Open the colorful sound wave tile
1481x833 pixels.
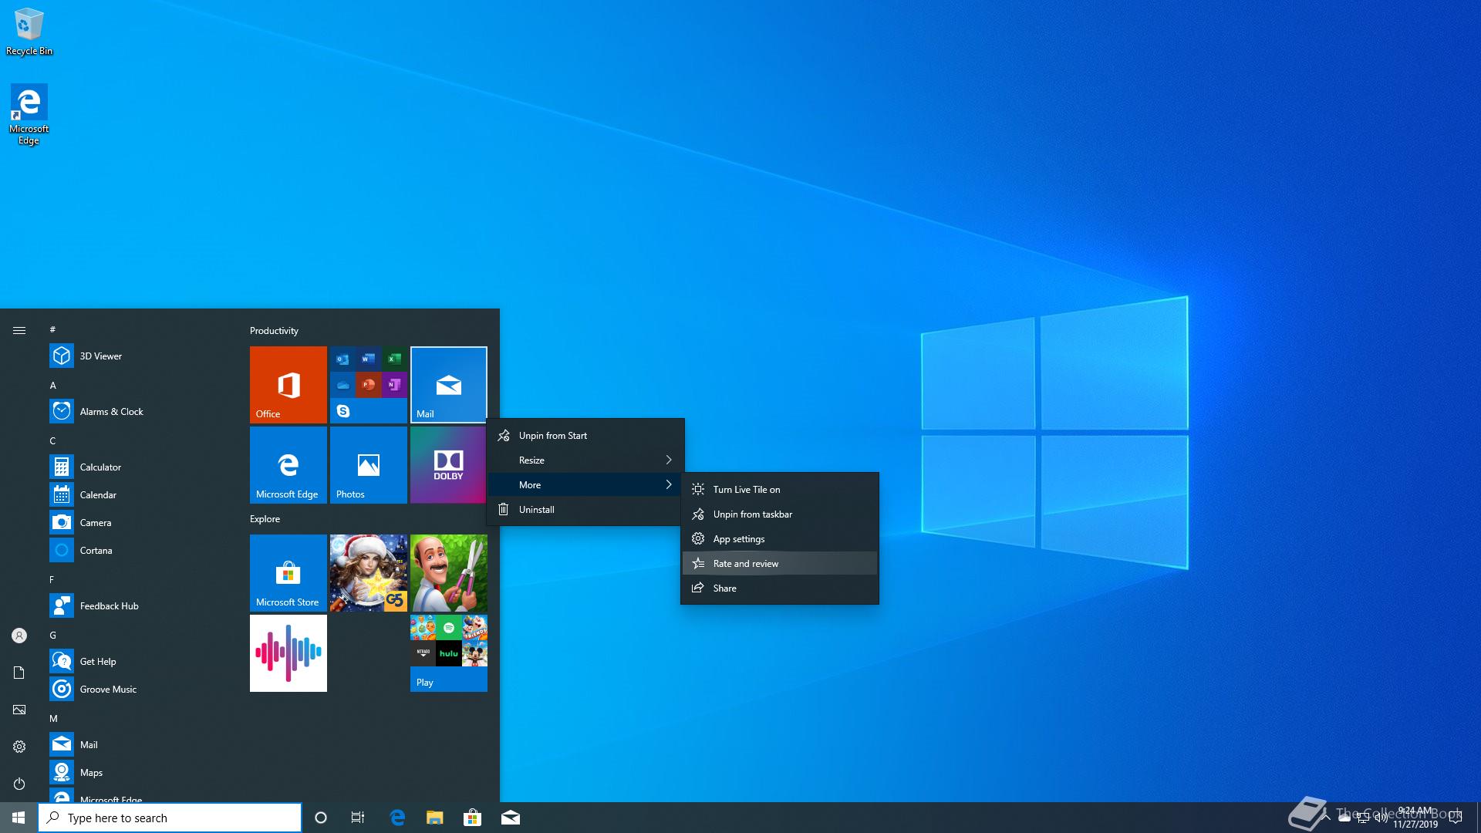(288, 653)
